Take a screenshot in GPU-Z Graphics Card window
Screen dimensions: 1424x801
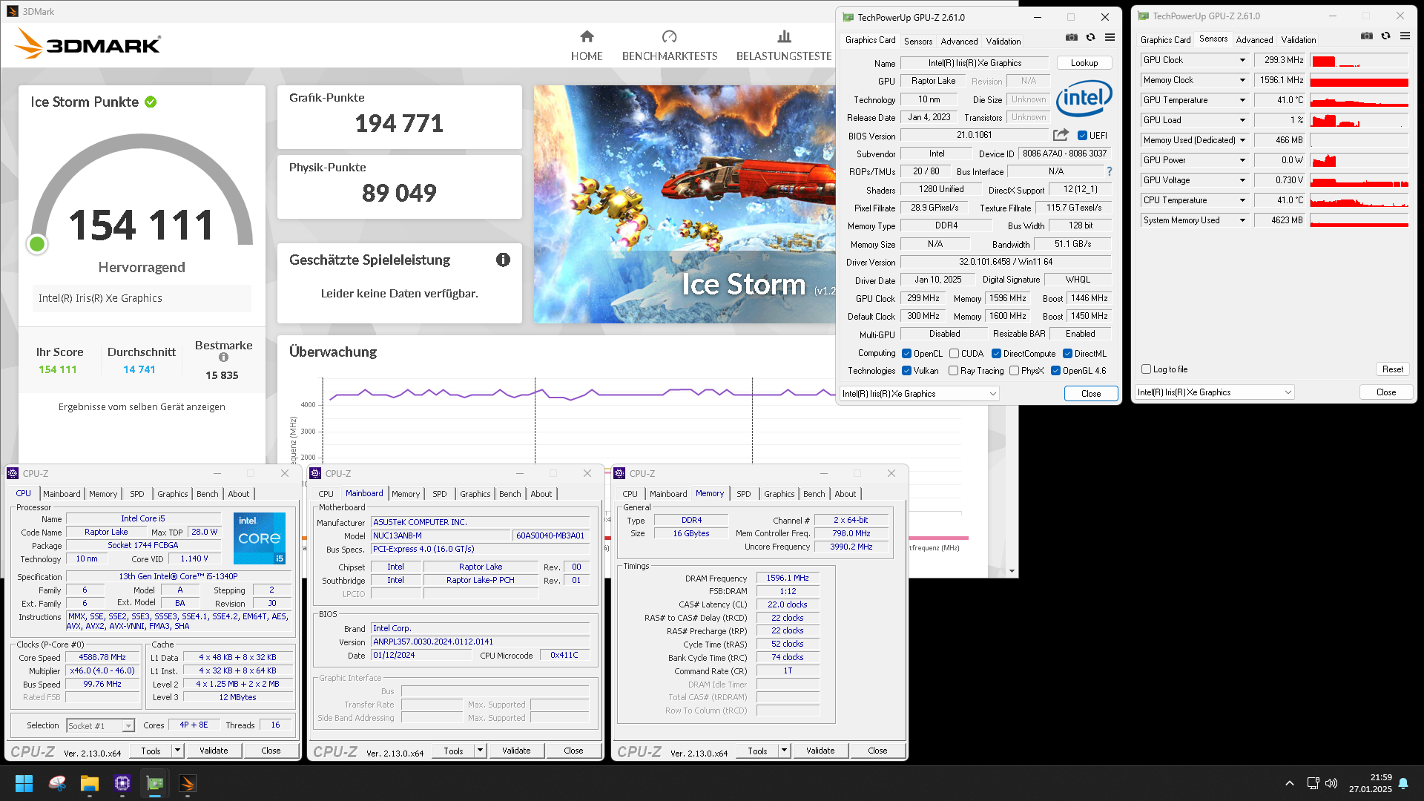point(1071,37)
